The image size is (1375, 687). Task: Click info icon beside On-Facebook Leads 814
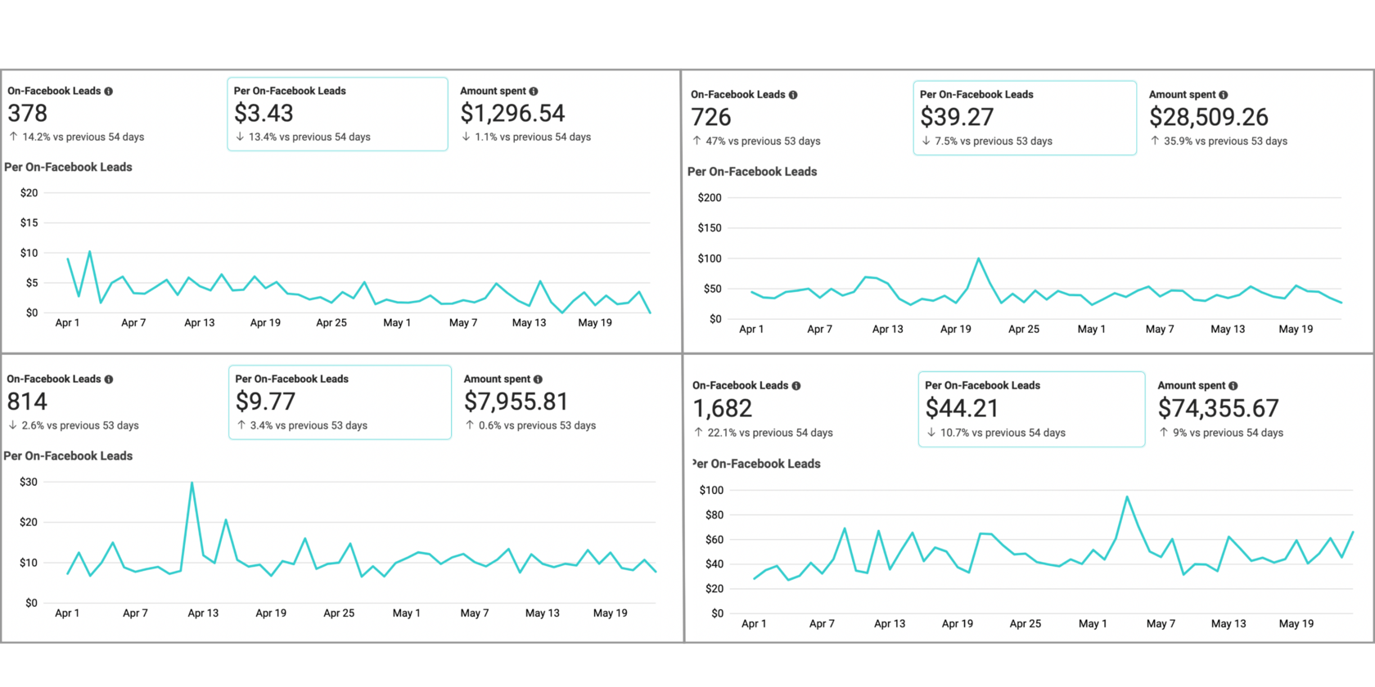tap(109, 379)
